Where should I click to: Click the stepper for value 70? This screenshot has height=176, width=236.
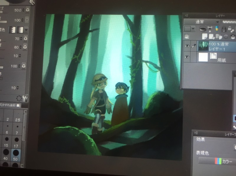(21, 38)
